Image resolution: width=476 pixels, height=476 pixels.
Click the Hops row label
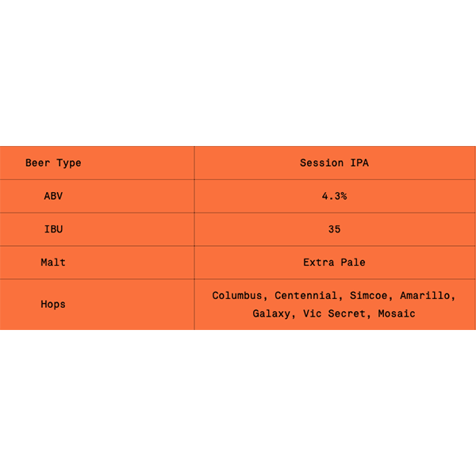click(53, 304)
